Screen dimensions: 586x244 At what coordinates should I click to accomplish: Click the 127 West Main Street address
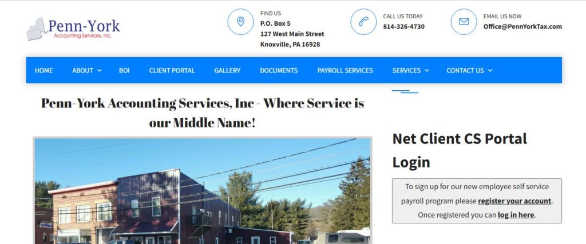pos(292,34)
